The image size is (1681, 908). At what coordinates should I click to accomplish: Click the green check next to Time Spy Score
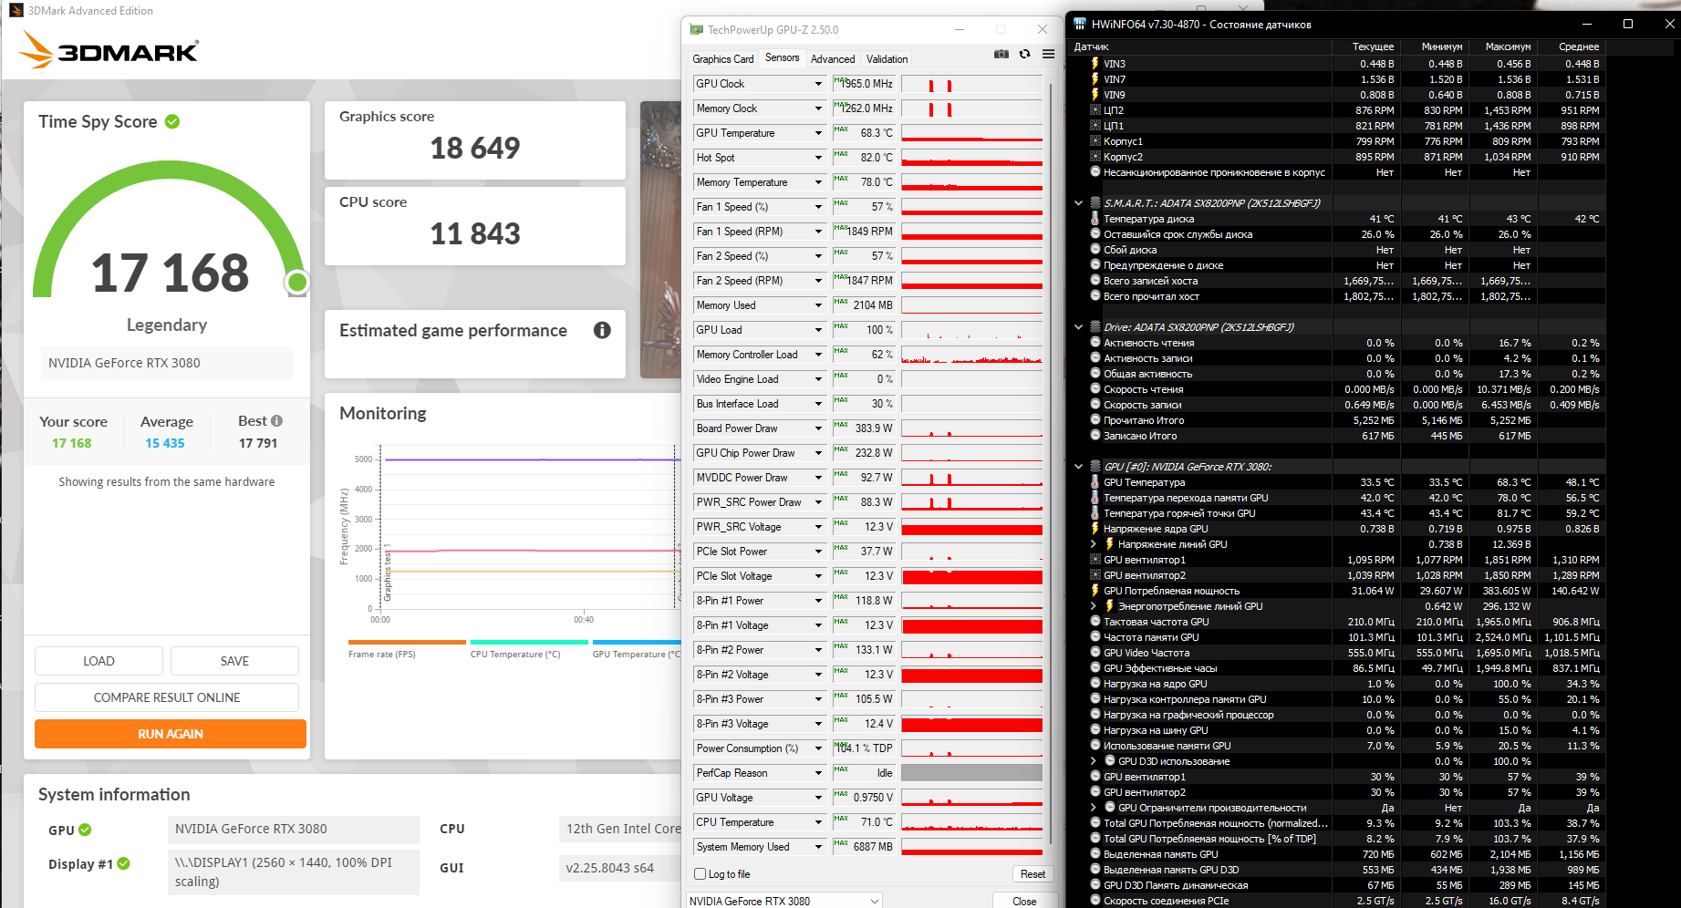172,121
